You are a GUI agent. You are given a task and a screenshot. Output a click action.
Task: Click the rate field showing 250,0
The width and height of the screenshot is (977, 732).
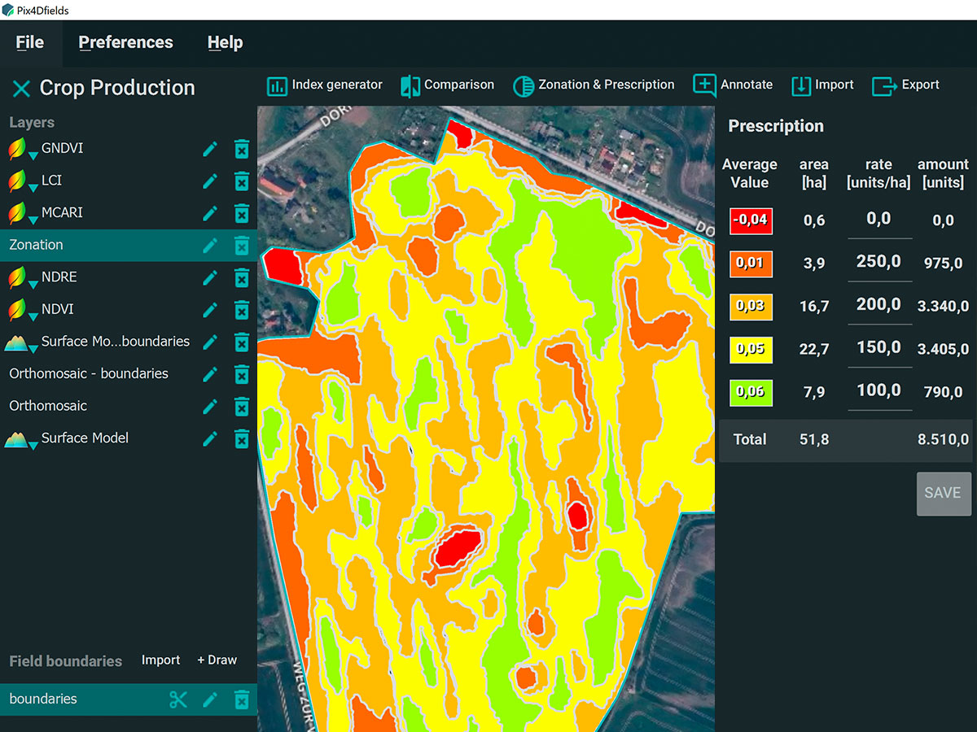[x=878, y=262]
